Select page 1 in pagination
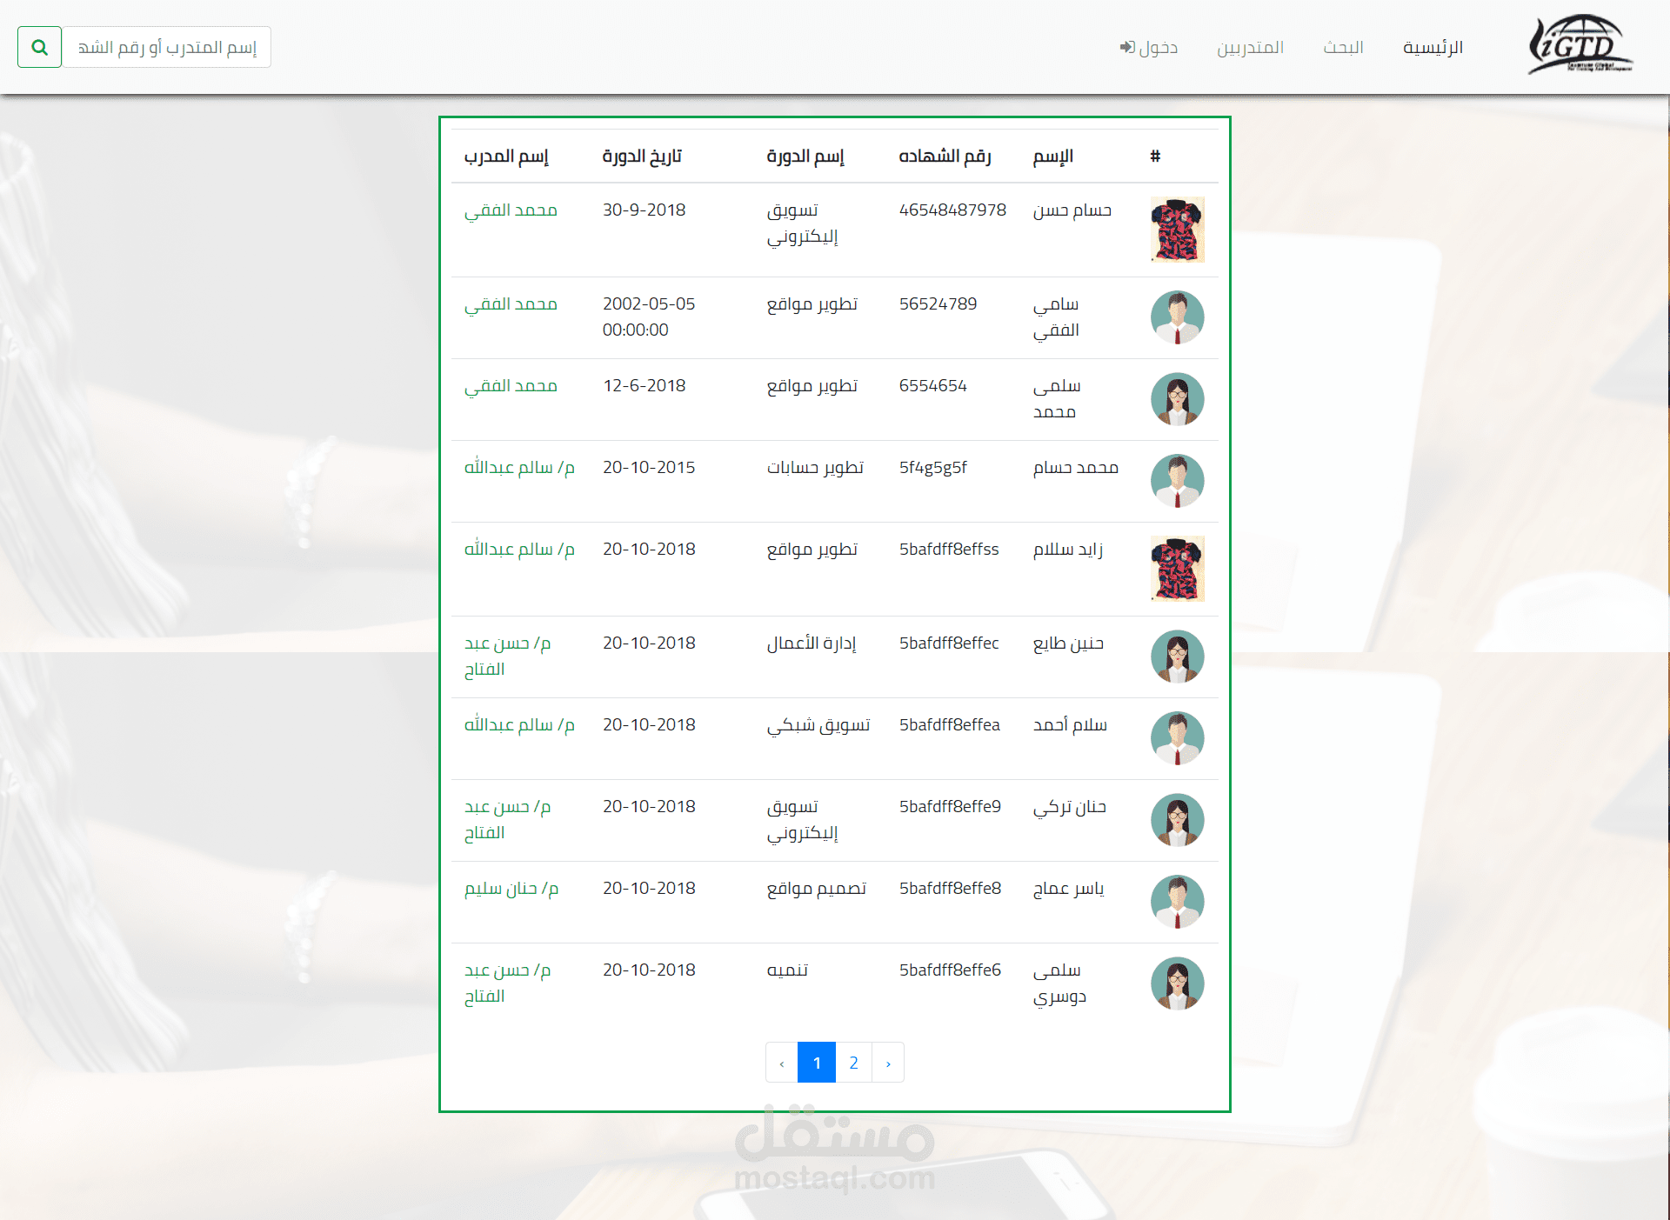Image resolution: width=1670 pixels, height=1220 pixels. (x=817, y=1063)
